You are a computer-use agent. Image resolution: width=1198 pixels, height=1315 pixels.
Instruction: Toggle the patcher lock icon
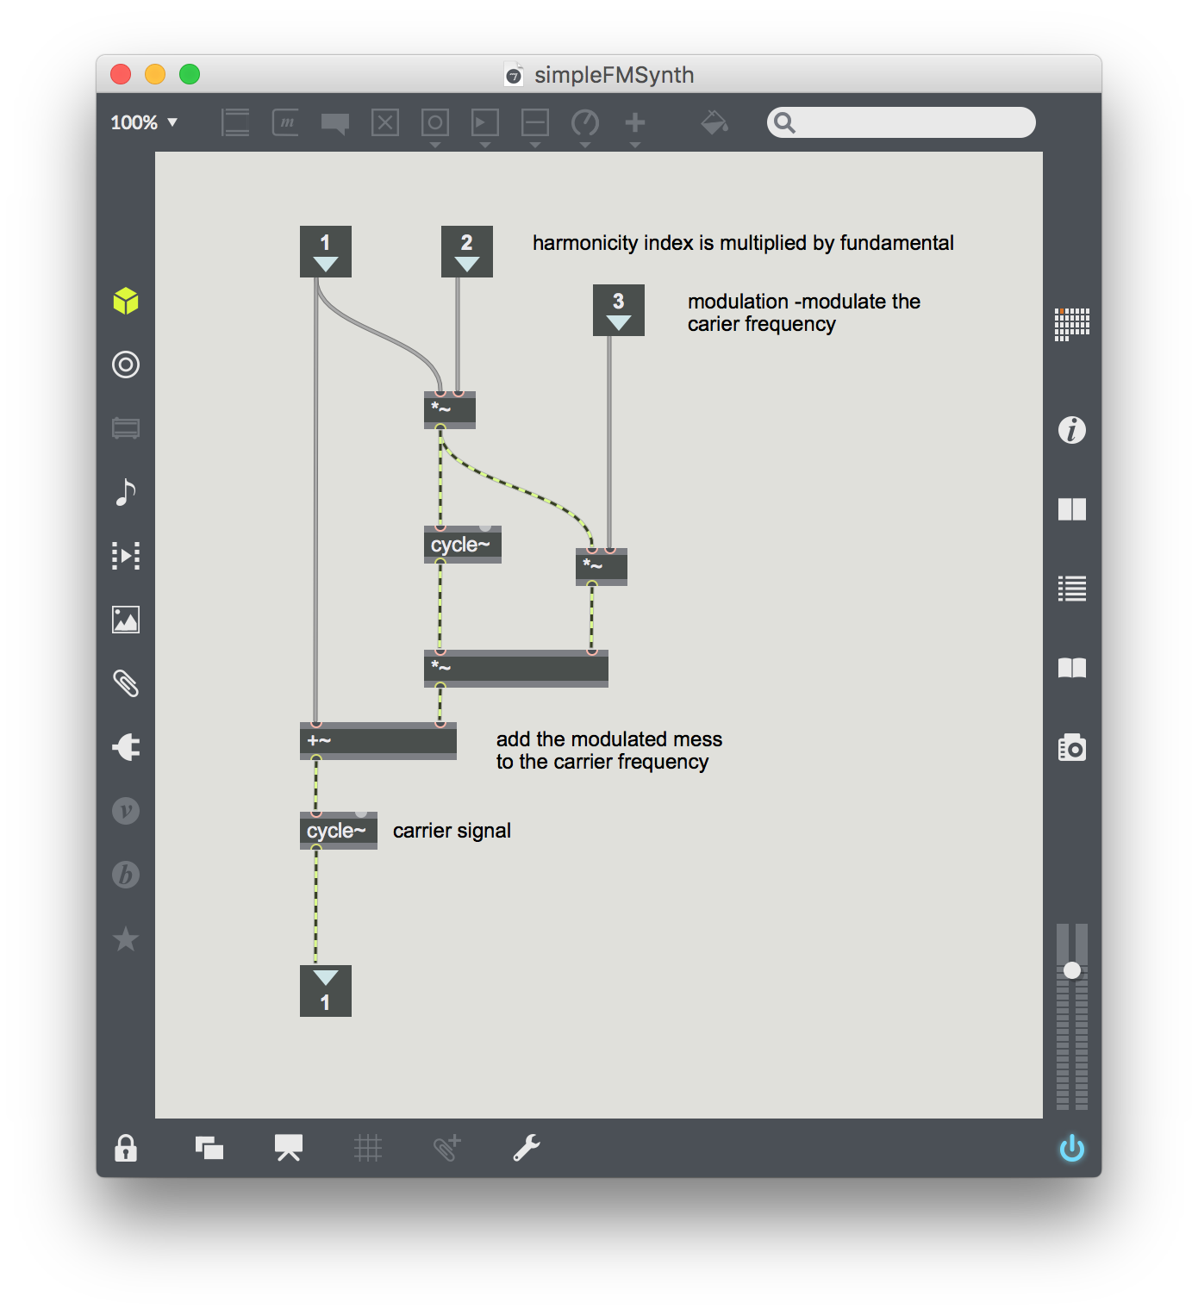coord(126,1148)
